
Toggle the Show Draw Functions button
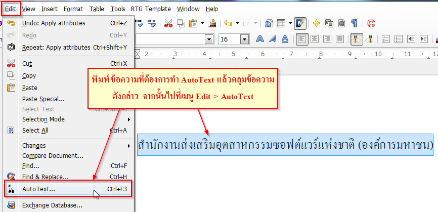click(x=300, y=23)
